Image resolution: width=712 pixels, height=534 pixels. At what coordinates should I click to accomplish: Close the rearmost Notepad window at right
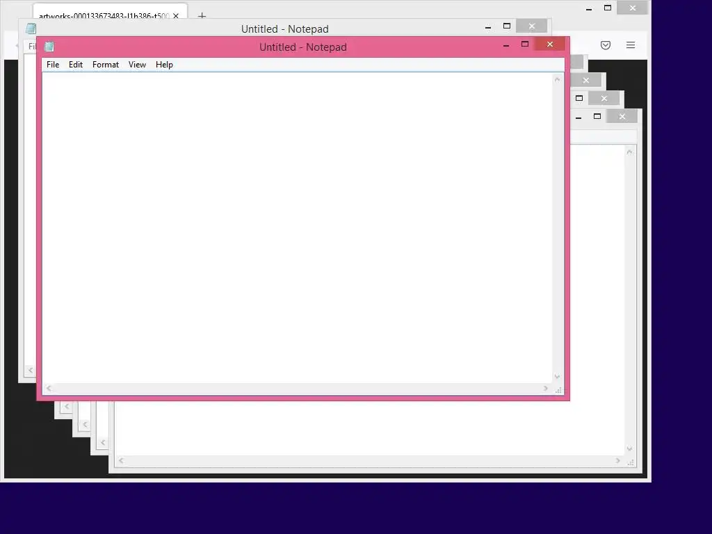pyautogui.click(x=622, y=117)
